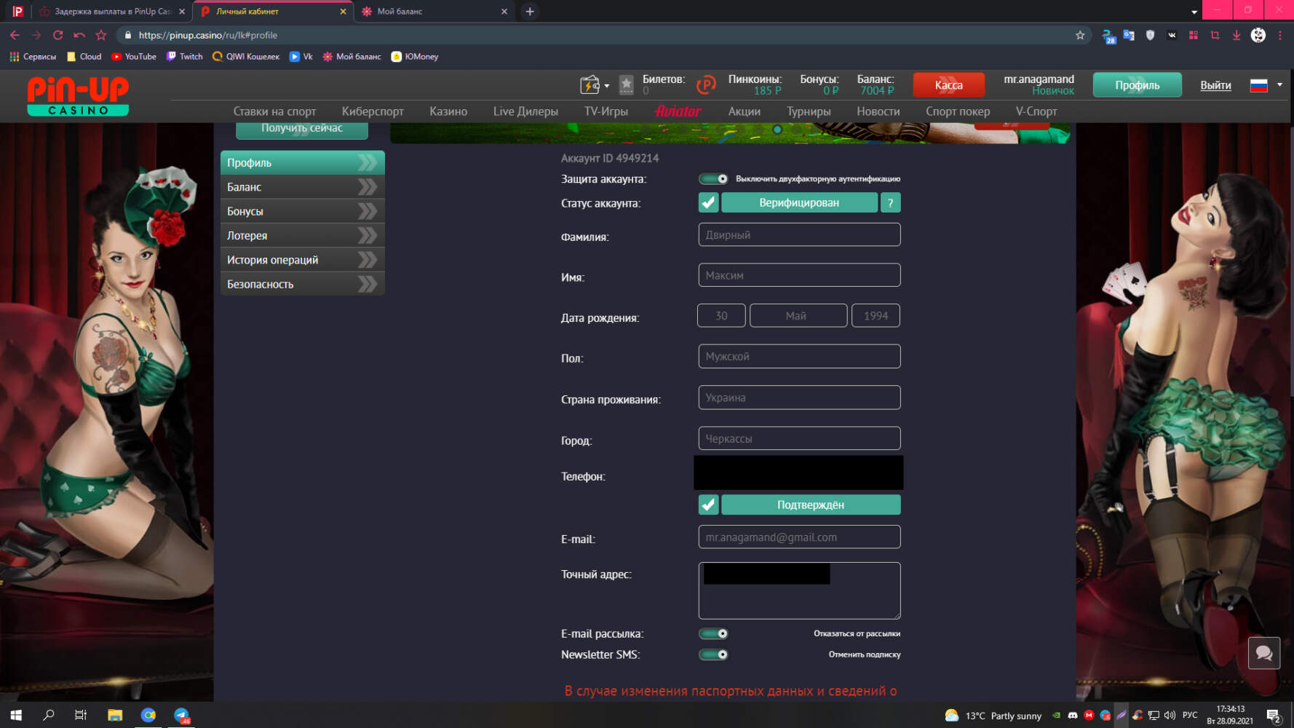
Task: Open the Google Translate extension icon
Action: 1129,35
